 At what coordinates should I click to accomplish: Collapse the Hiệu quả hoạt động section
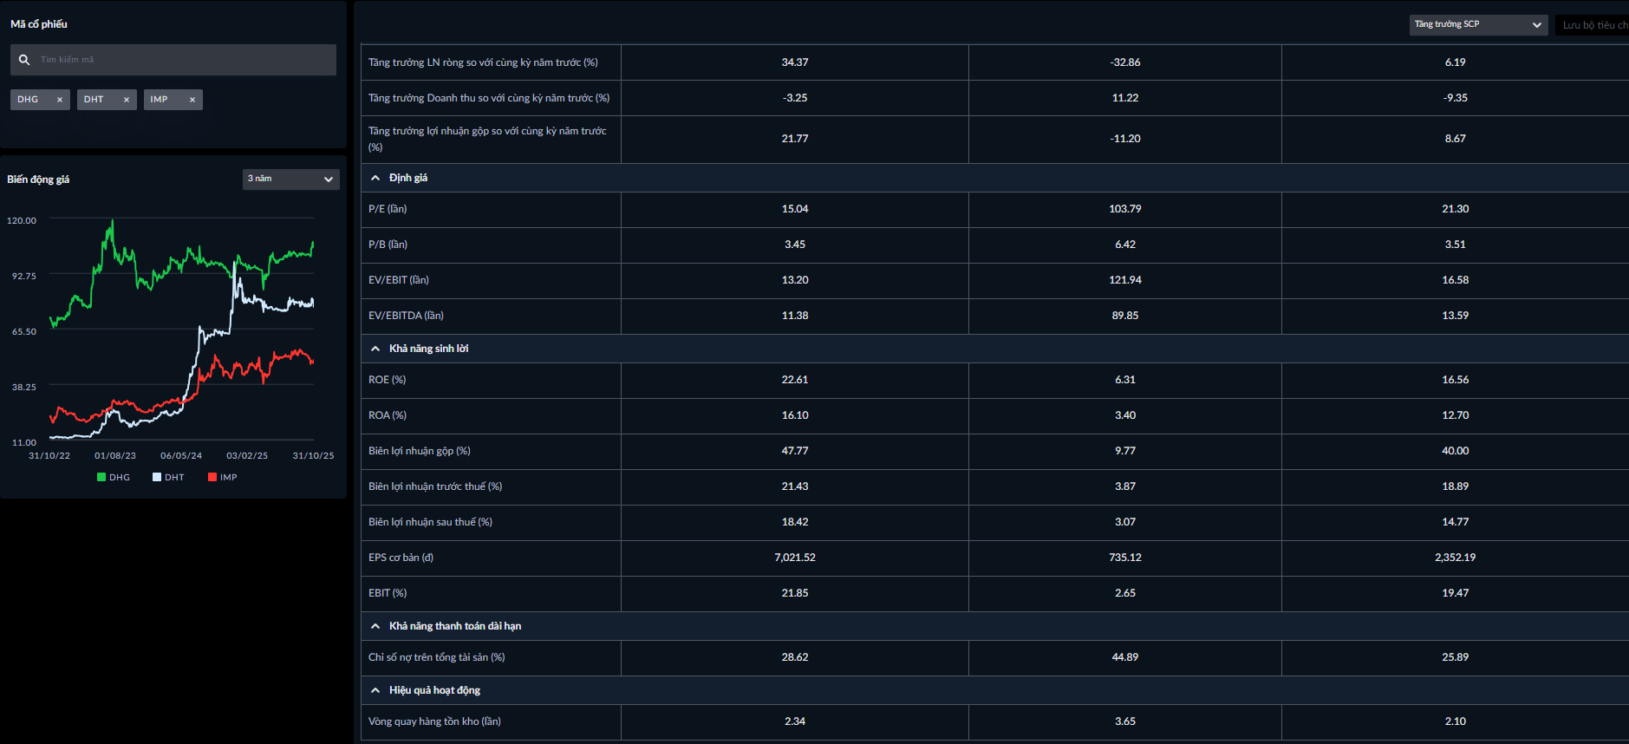(375, 690)
